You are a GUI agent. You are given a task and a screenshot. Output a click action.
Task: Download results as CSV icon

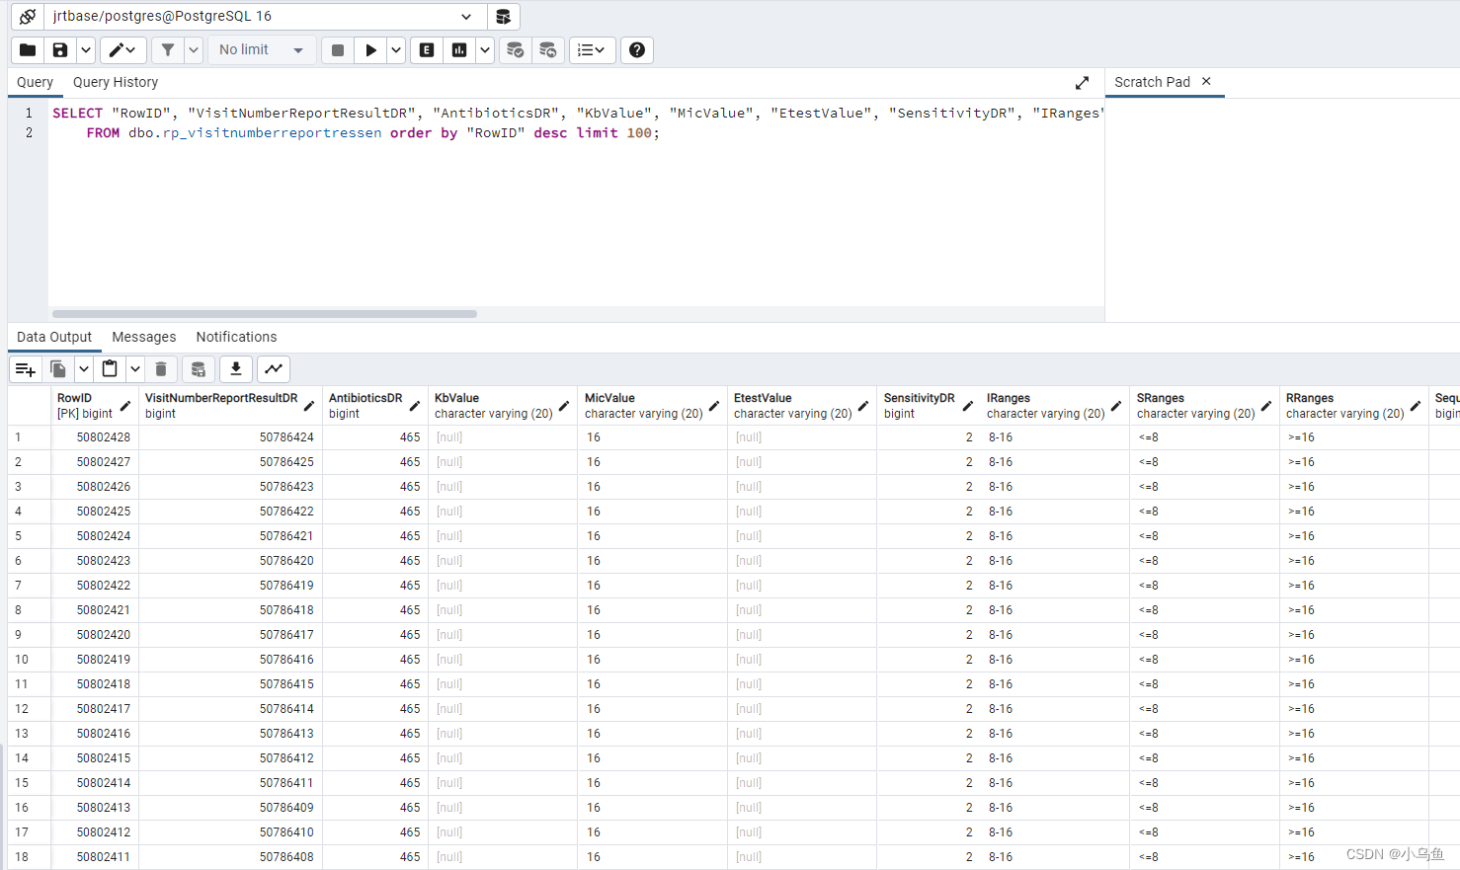coord(236,369)
